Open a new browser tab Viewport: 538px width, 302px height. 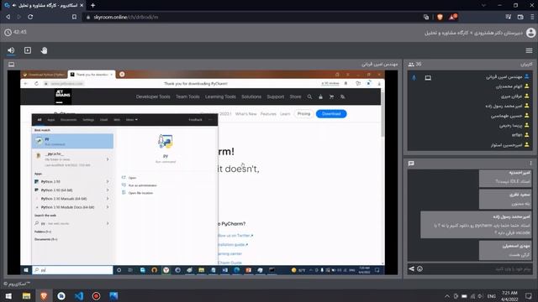coord(92,6)
